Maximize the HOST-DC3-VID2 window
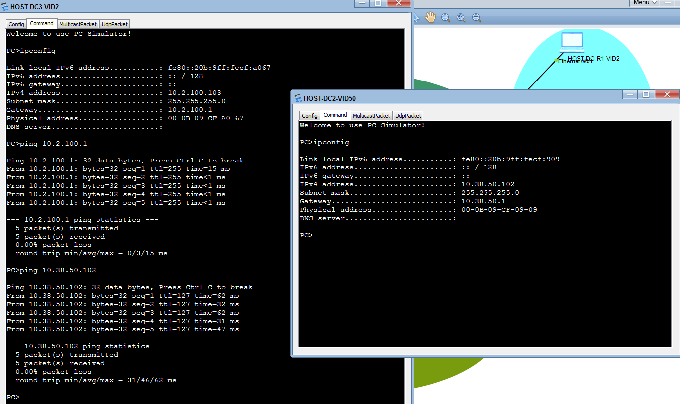This screenshot has width=680, height=404. pyautogui.click(x=378, y=3)
